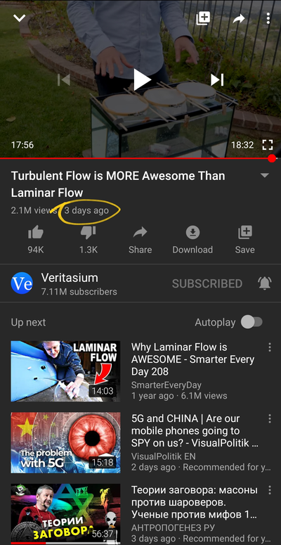Open options for the 5G and CHINA video

[270, 418]
